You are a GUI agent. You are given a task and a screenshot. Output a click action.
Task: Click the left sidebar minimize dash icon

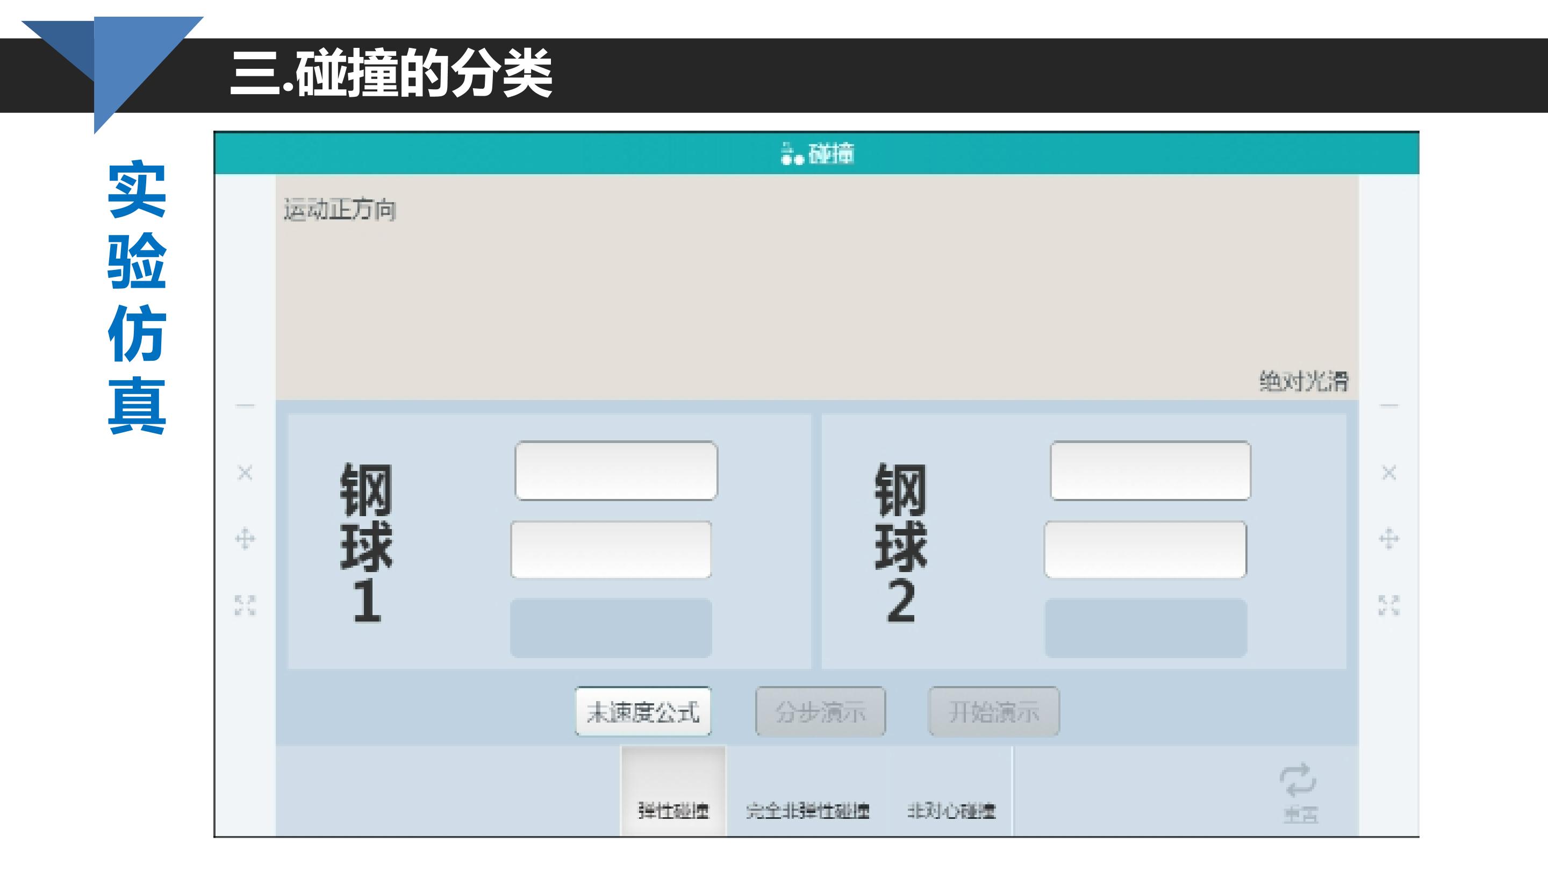click(245, 406)
